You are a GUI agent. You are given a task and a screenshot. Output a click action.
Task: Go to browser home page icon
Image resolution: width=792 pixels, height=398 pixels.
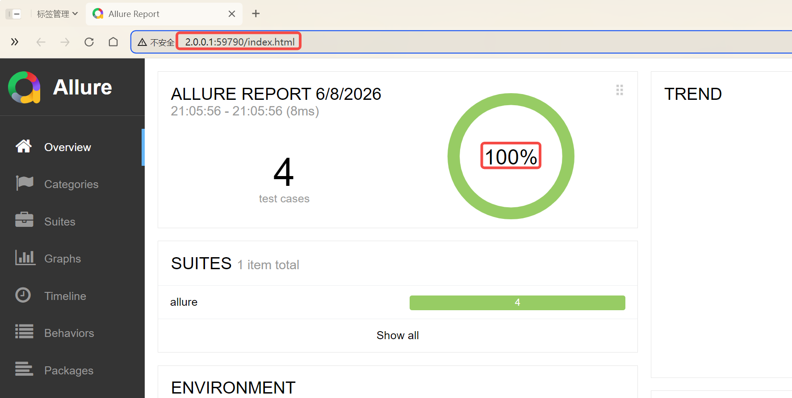click(113, 42)
